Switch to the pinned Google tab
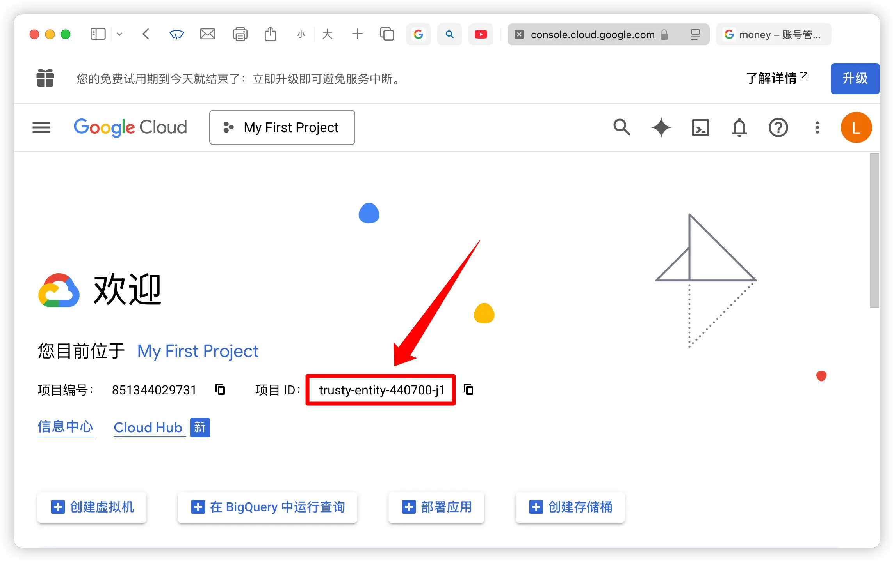Viewport: 894px width, 562px height. [x=419, y=34]
